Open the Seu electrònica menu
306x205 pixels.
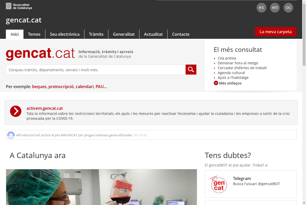coord(65,34)
